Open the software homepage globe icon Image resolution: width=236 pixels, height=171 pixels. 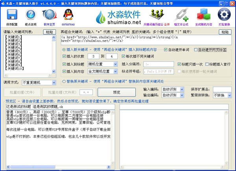[x=50, y=15]
